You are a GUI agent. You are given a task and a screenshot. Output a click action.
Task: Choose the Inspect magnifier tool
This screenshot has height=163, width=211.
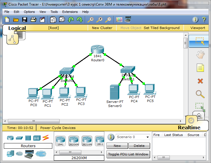click(200, 94)
